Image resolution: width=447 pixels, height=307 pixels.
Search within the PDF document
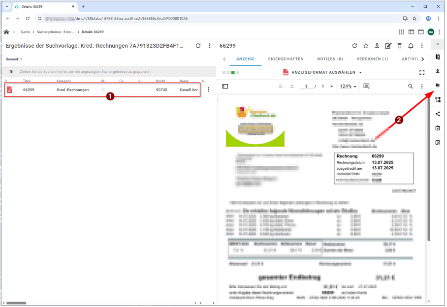coord(410,86)
